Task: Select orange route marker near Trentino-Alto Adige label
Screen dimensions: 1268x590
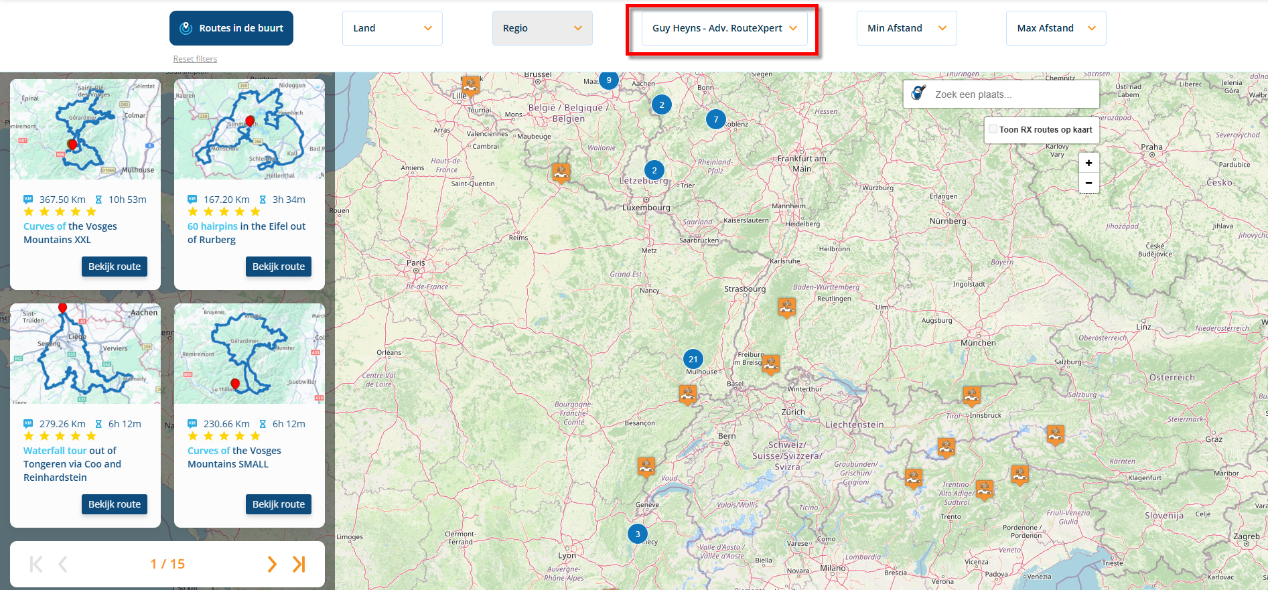Action: 985,490
